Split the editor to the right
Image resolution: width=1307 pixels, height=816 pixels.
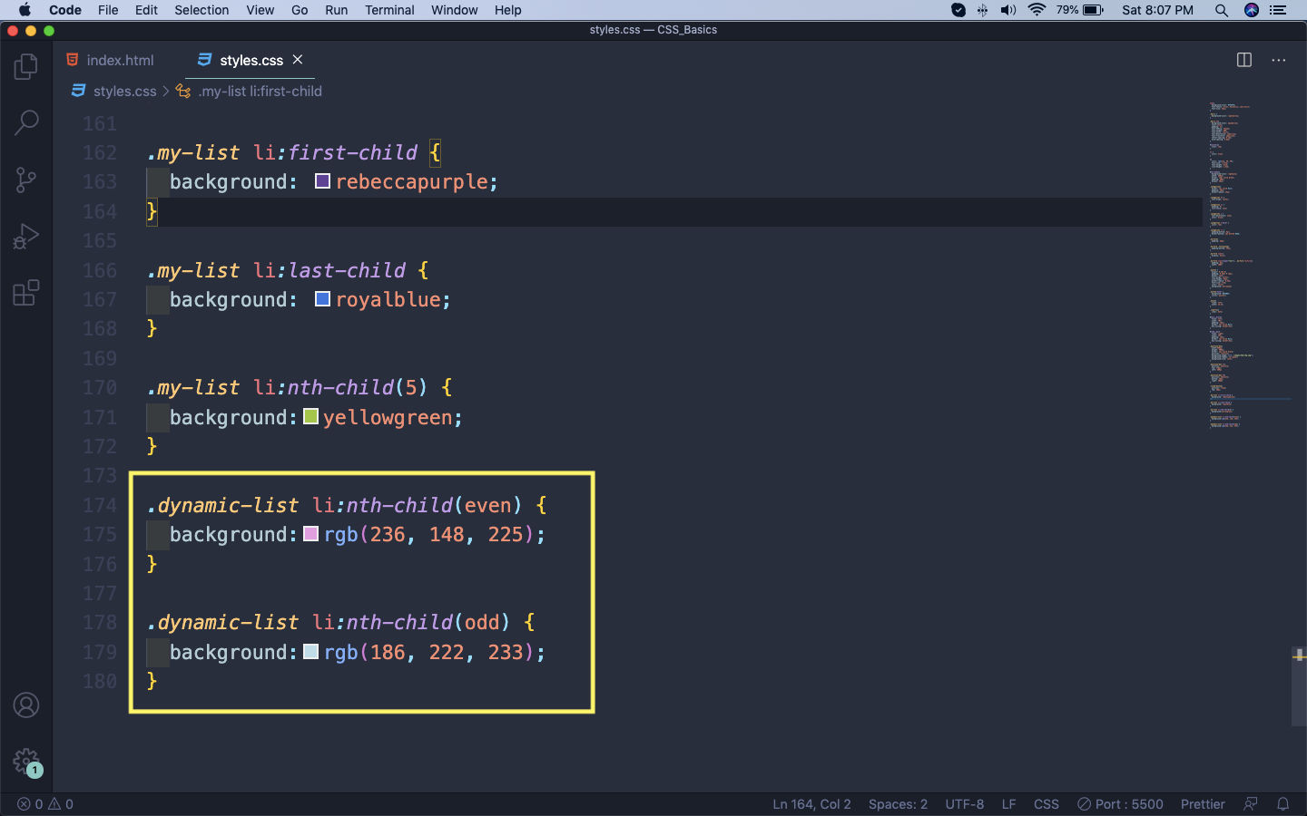[x=1244, y=60]
